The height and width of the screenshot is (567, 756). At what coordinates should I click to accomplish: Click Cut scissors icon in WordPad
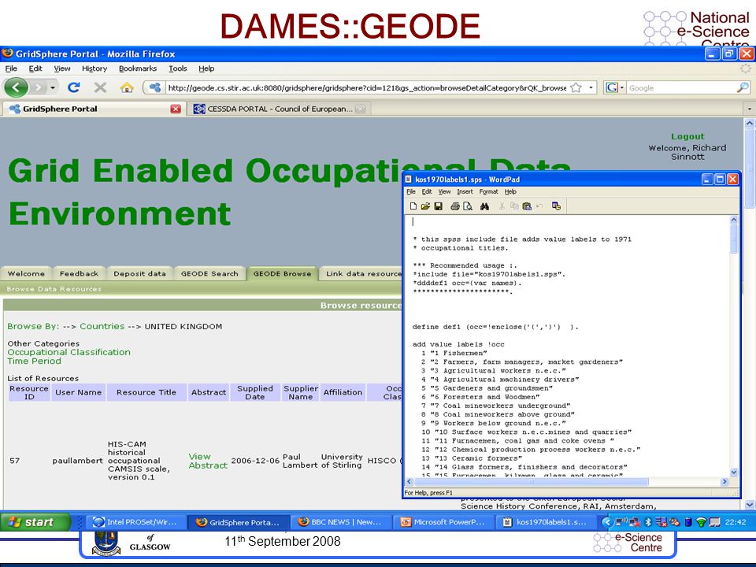pos(502,206)
